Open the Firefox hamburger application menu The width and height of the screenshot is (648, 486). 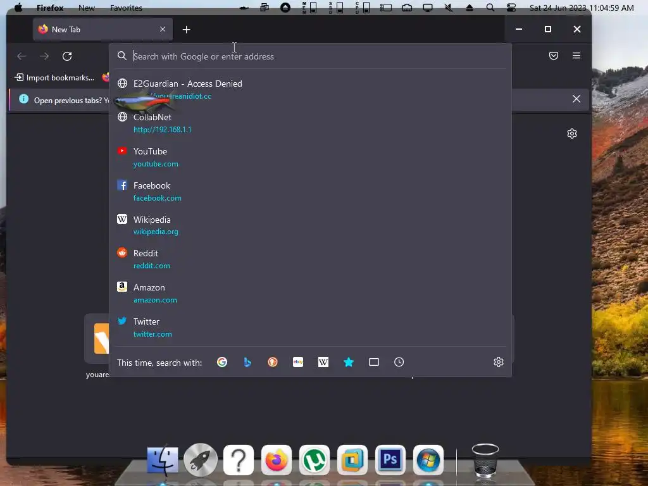click(576, 56)
